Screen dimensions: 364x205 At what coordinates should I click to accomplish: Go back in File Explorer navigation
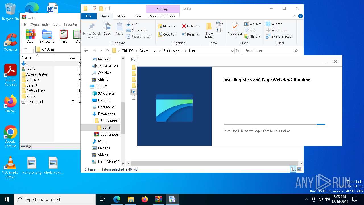point(86,51)
